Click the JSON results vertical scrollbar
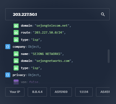Viewport: 116px width, 104px height. tap(109, 56)
